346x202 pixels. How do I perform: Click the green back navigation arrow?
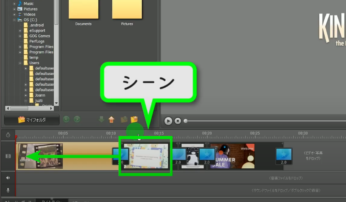[x=66, y=119]
